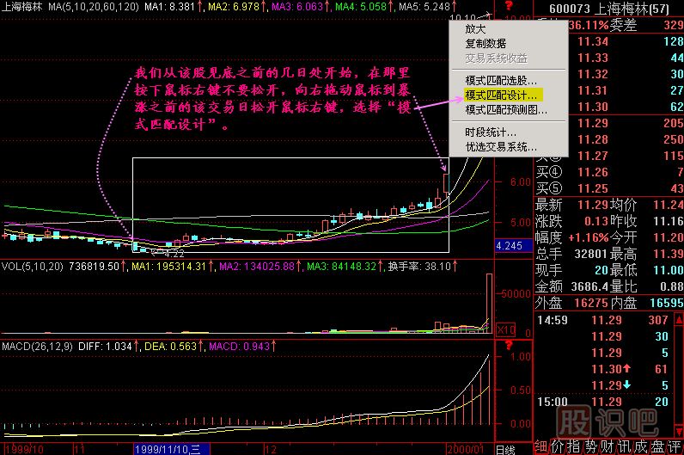Choose 放大 in the context menu

[x=475, y=29]
